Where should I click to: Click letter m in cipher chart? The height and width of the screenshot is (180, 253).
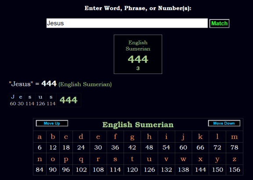[235, 137]
